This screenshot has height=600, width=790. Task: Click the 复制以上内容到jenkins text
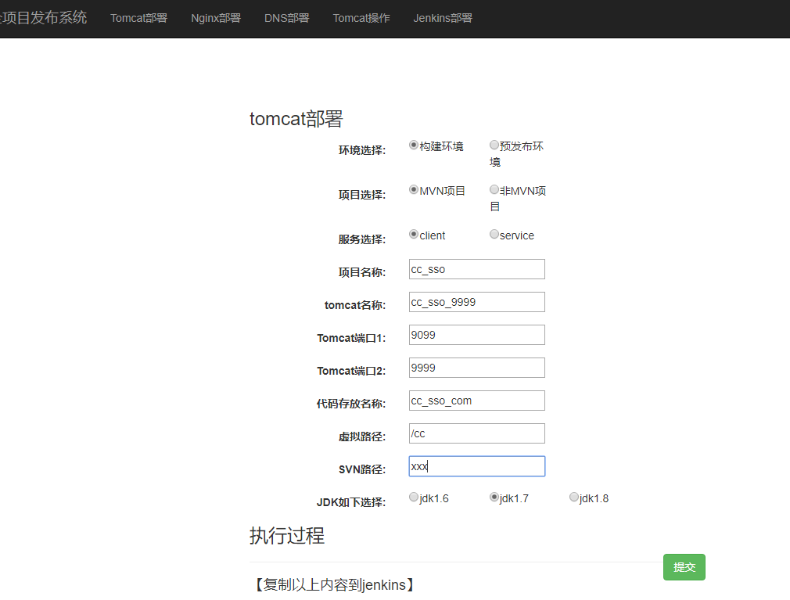tap(335, 585)
